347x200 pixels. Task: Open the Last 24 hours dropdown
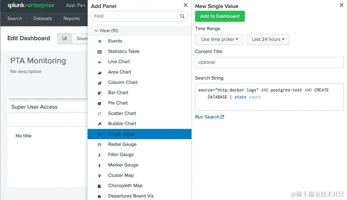[x=268, y=40]
